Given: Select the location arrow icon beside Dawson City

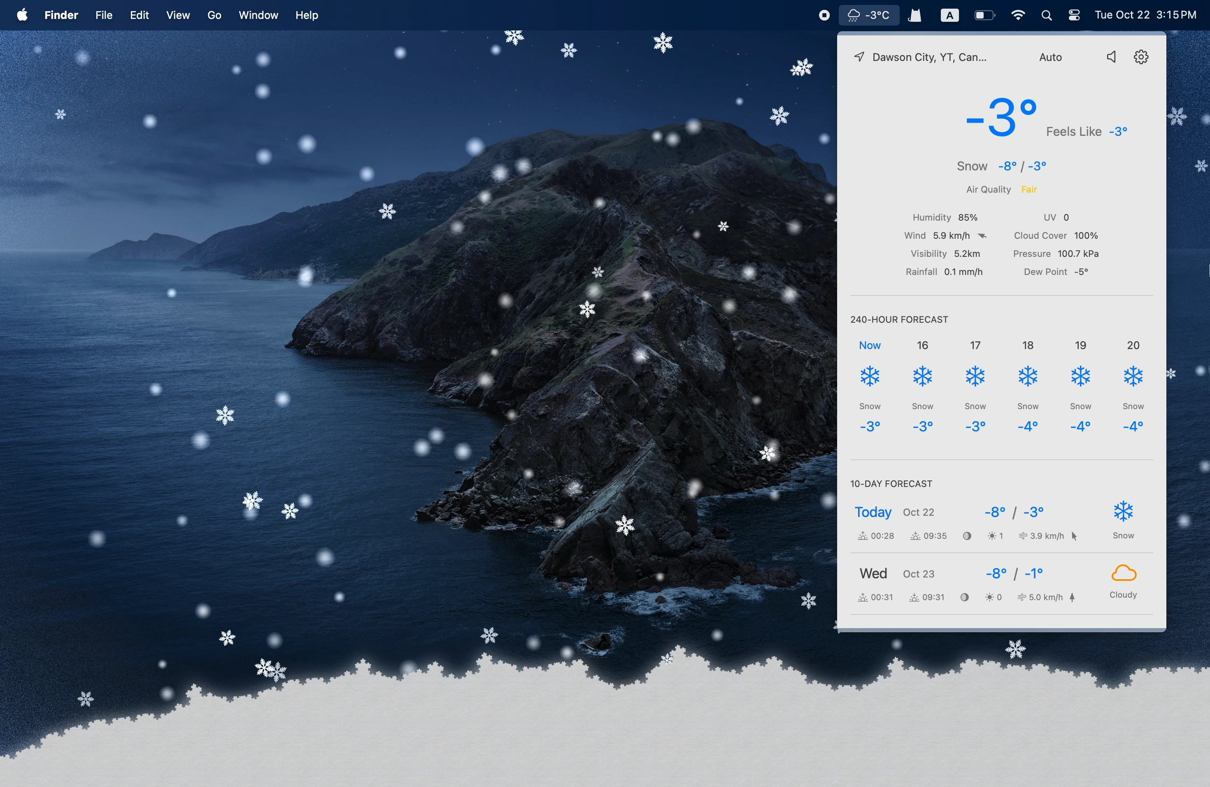Looking at the screenshot, I should (x=859, y=56).
